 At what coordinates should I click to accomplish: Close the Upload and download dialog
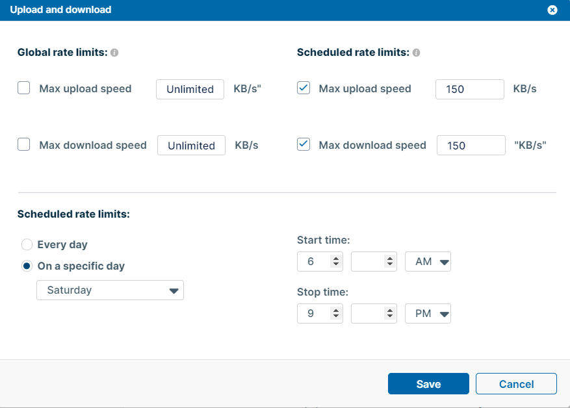[552, 10]
